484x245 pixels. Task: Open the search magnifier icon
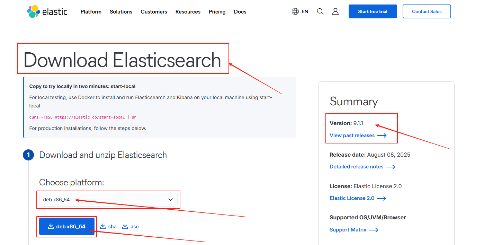tap(320, 11)
